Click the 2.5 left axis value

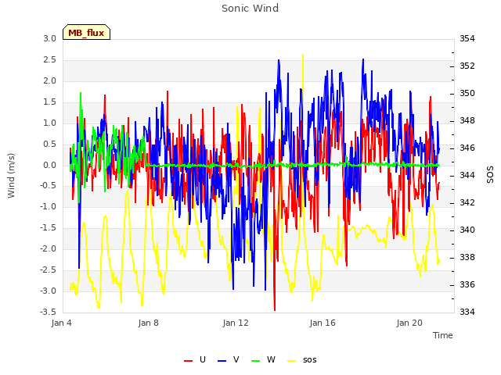[x=49, y=59]
